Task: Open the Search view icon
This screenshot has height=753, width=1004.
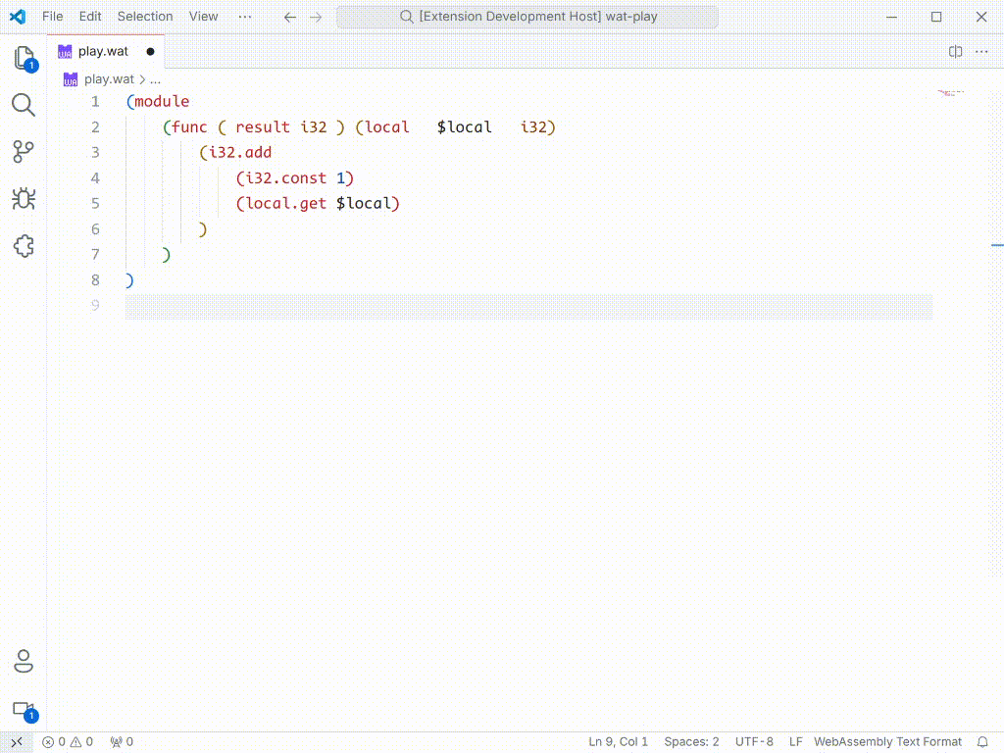Action: pyautogui.click(x=24, y=105)
